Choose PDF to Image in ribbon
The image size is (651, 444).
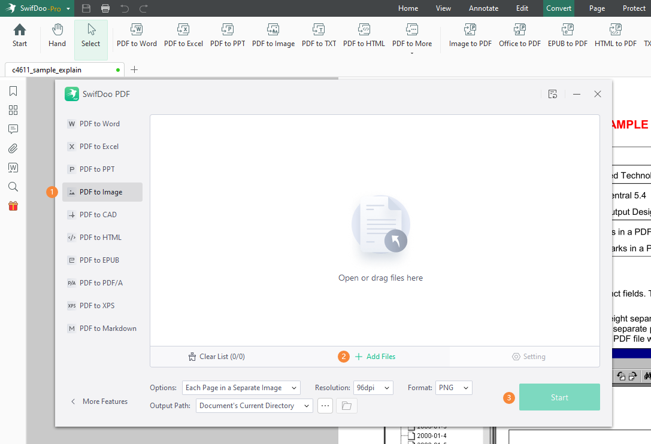(273, 36)
